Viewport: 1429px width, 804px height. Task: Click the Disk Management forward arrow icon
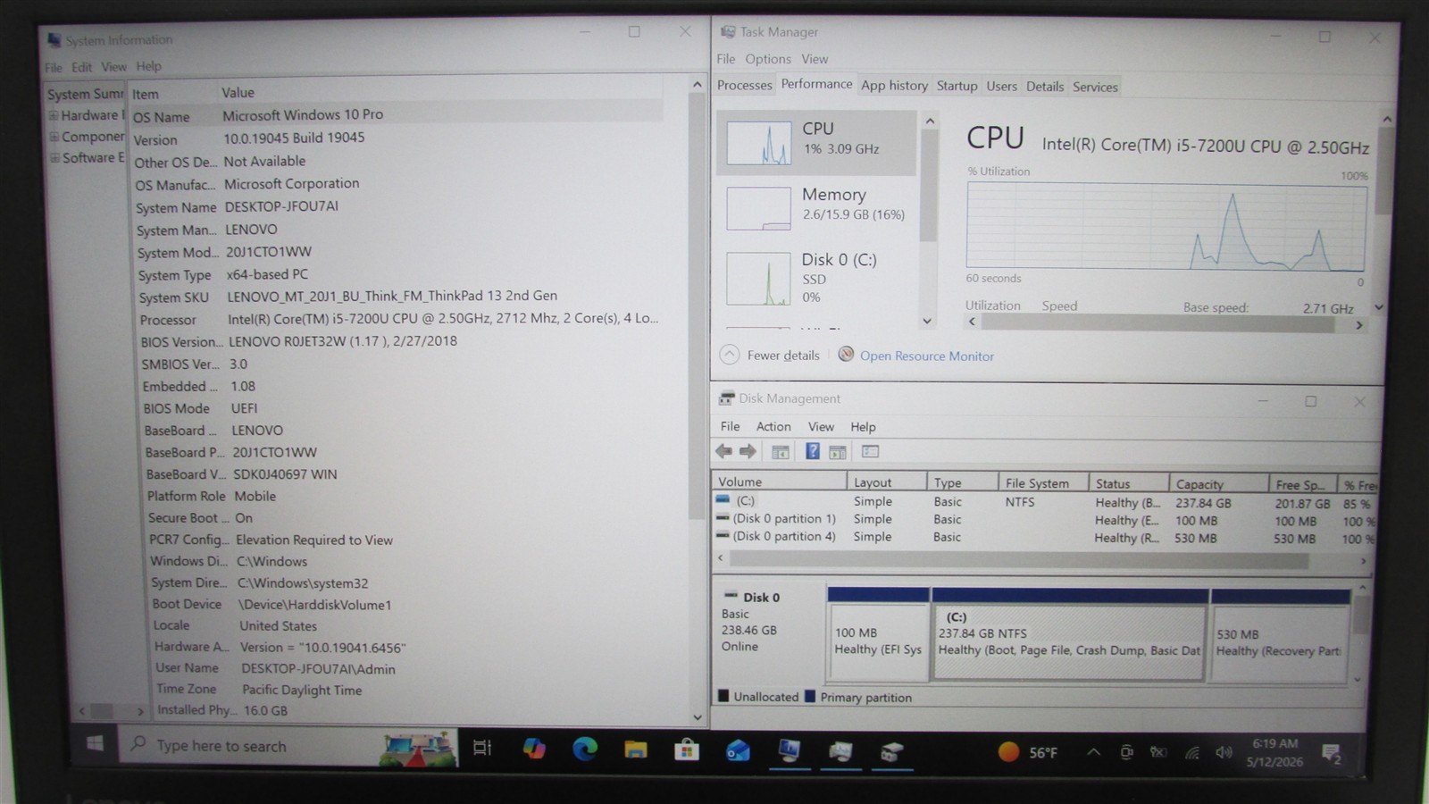coord(748,451)
